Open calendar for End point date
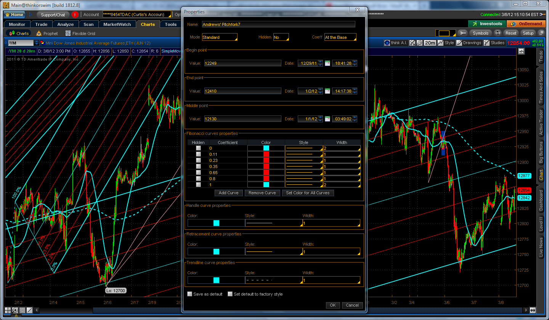The image size is (549, 320). [327, 91]
